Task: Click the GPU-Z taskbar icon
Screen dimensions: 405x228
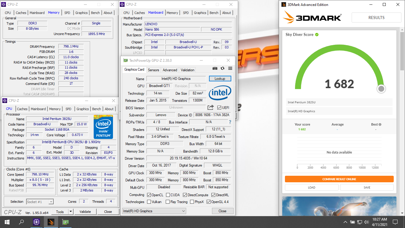Action: (65, 222)
